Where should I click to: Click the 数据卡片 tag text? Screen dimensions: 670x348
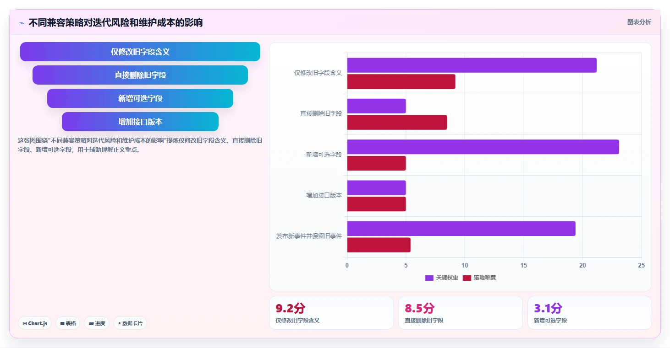pyautogui.click(x=132, y=323)
